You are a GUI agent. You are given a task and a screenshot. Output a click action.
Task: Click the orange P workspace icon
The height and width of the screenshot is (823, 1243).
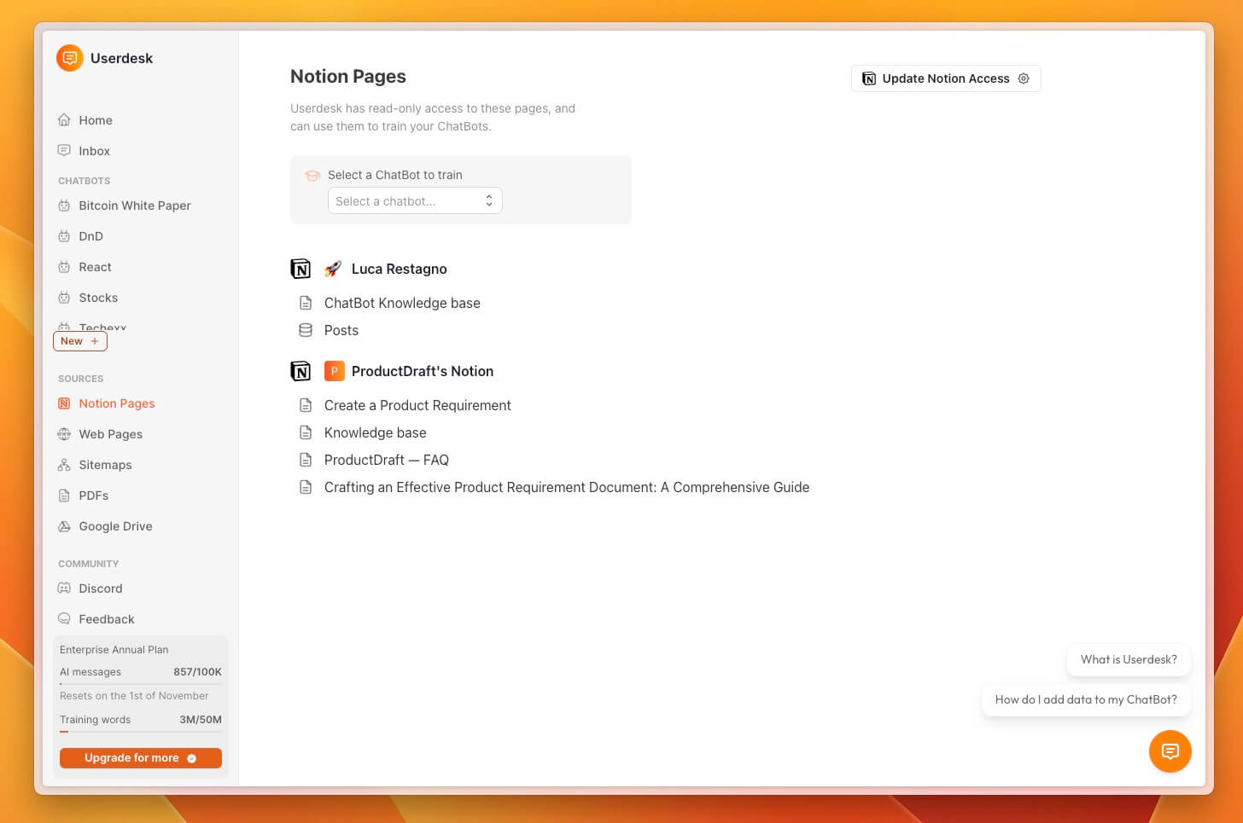334,371
